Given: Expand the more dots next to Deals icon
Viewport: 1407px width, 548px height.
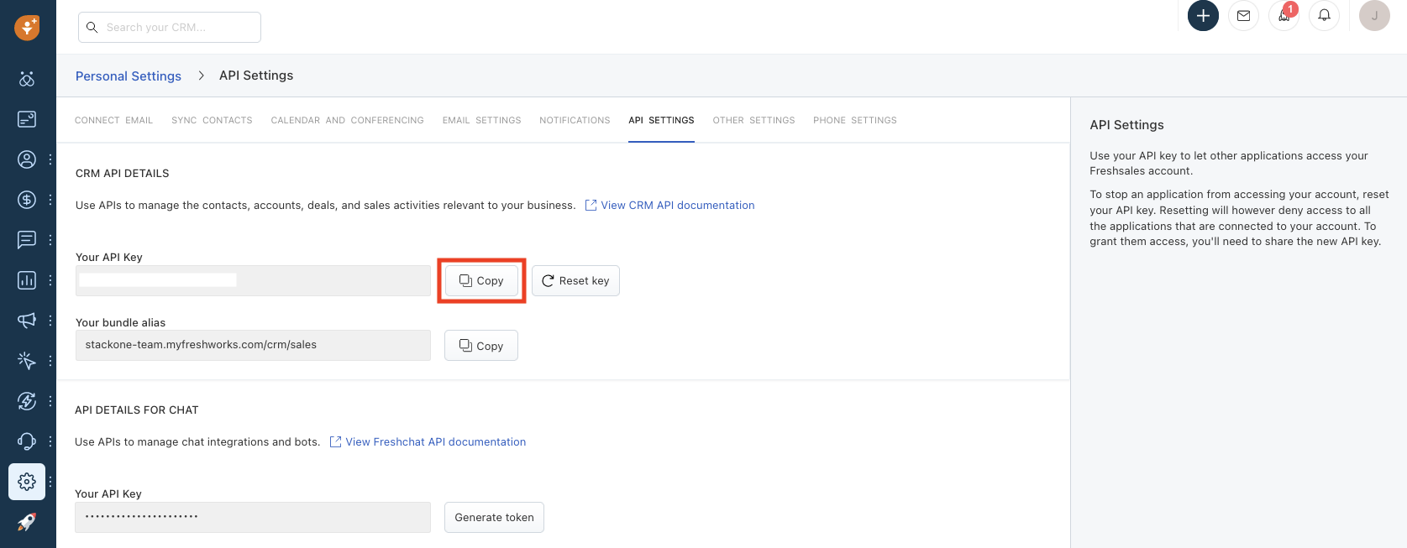Looking at the screenshot, I should coord(50,200).
